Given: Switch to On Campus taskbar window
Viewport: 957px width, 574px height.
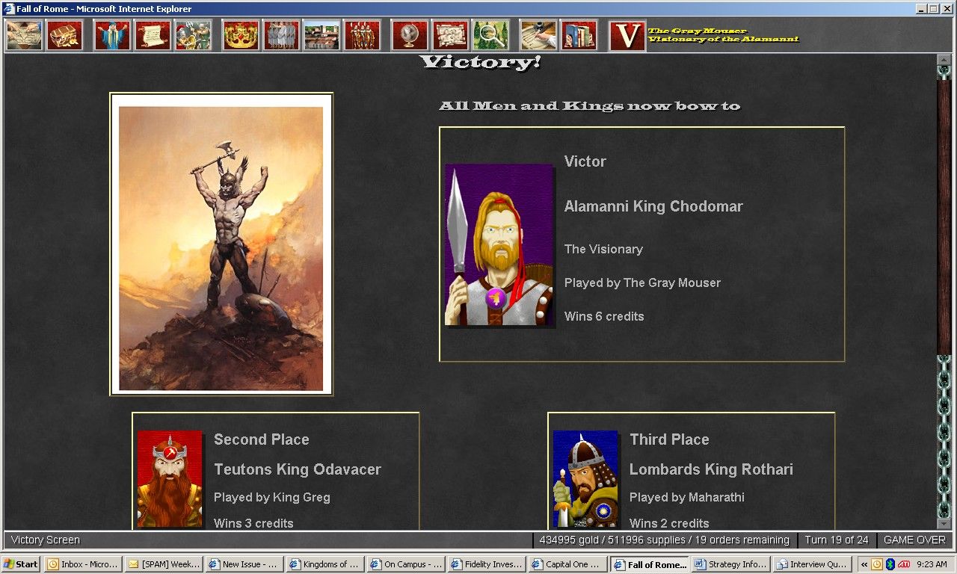Looking at the screenshot, I should (x=405, y=564).
